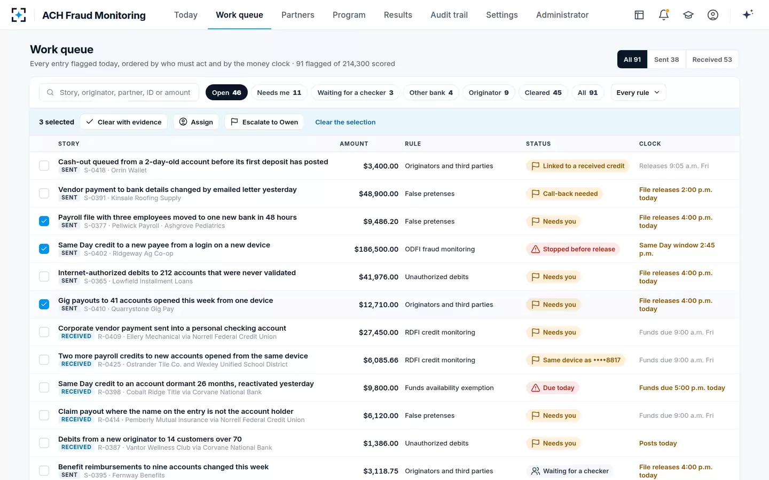Select the Internet-authorized debits row checkbox
The width and height of the screenshot is (769, 480).
coord(44,277)
